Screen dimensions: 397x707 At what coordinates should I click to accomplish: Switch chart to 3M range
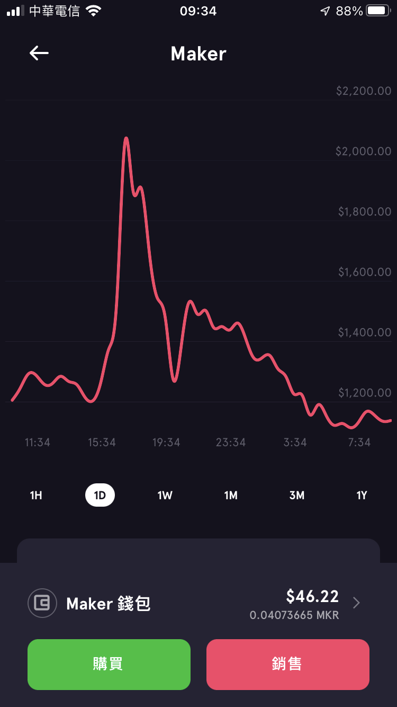coord(297,496)
